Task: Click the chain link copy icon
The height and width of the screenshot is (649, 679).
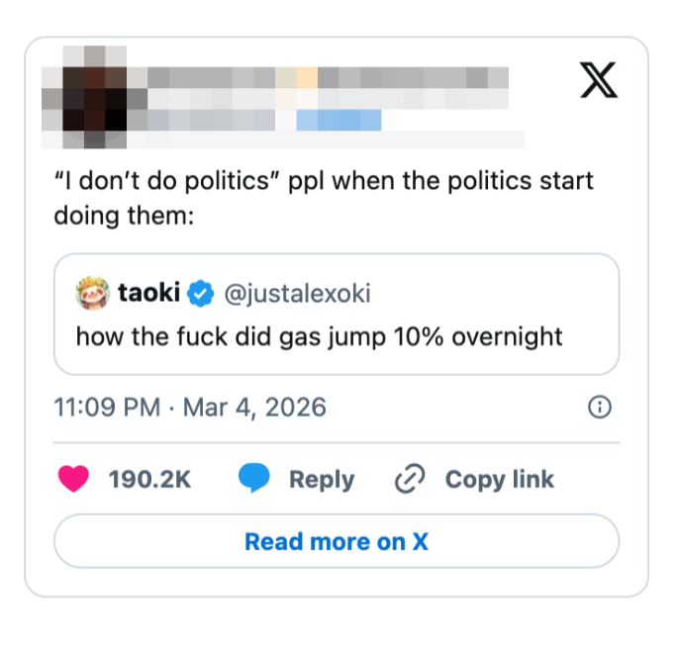Action: (x=409, y=479)
